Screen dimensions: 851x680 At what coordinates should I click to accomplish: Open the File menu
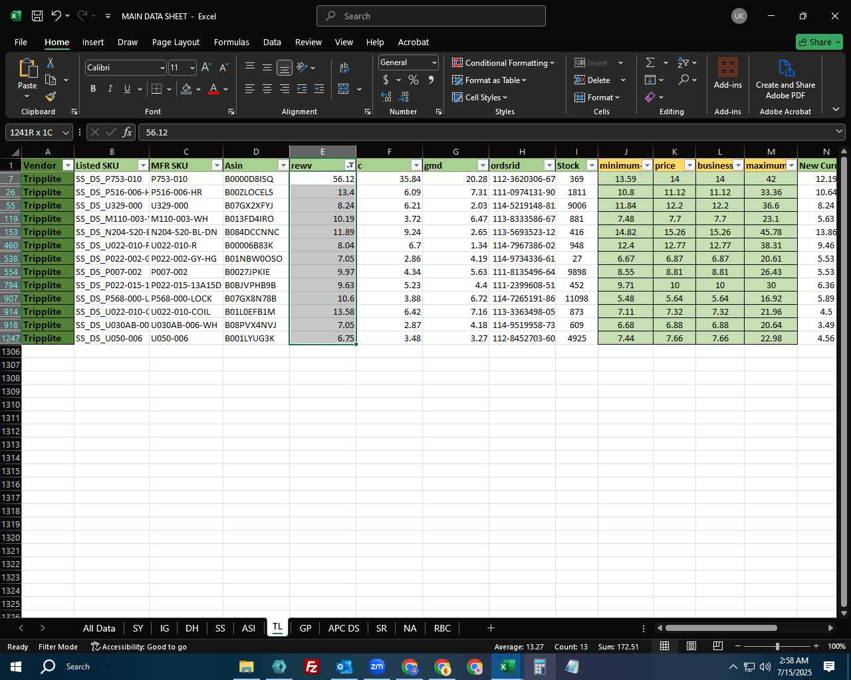(x=21, y=42)
